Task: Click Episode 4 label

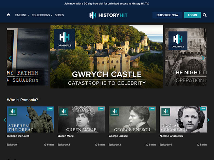Action: click(166, 145)
